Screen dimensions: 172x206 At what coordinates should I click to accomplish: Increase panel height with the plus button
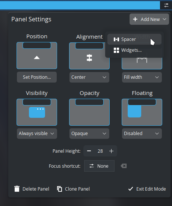111,151
